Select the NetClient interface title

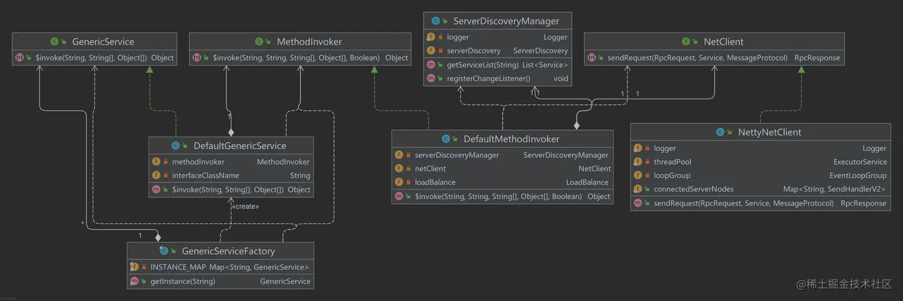pos(724,42)
